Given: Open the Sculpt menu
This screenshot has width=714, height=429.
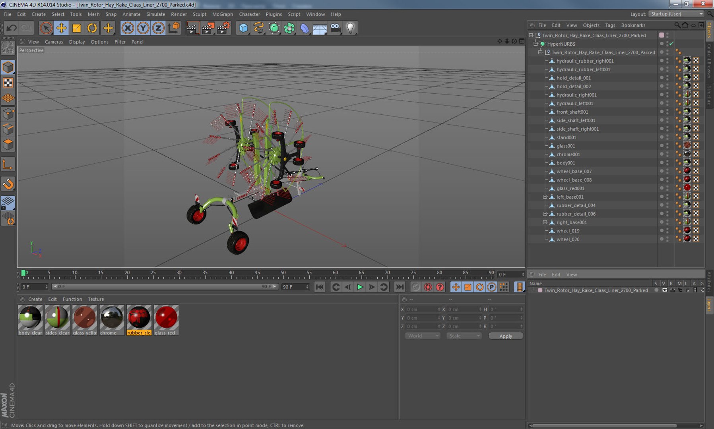Looking at the screenshot, I should coord(200,14).
